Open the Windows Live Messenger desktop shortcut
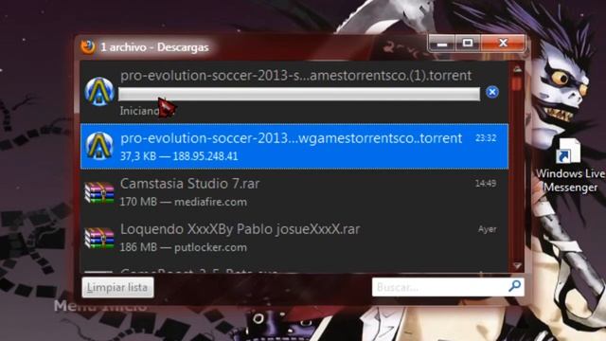 (x=571, y=166)
